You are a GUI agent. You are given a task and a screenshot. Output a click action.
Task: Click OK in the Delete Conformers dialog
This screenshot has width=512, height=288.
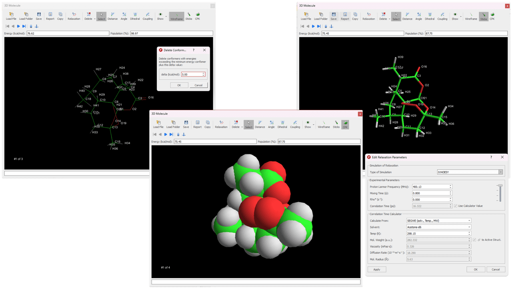(x=179, y=85)
